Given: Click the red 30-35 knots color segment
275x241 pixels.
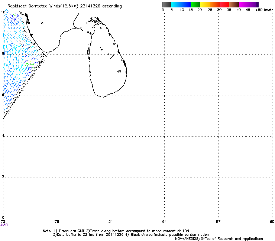Looking at the screenshot, I should pyautogui.click(x=224, y=4).
